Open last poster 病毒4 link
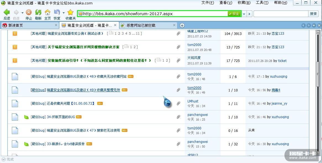 click(276, 90)
